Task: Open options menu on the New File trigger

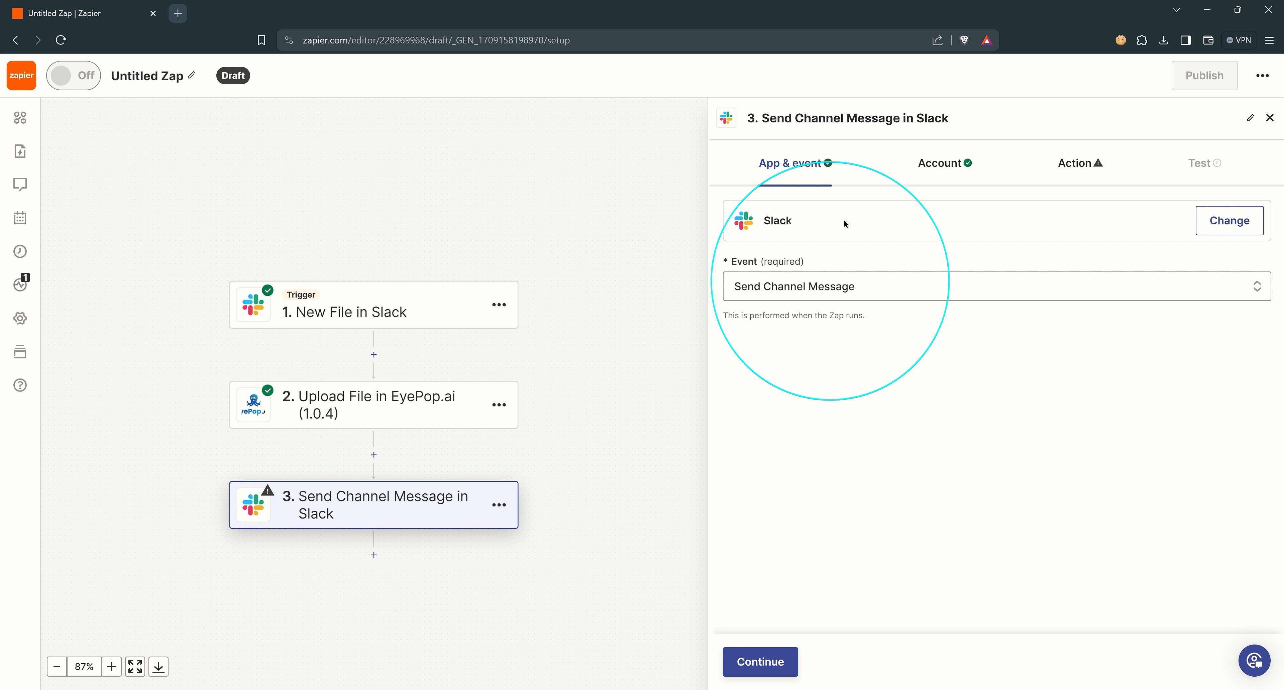Action: [x=499, y=305]
